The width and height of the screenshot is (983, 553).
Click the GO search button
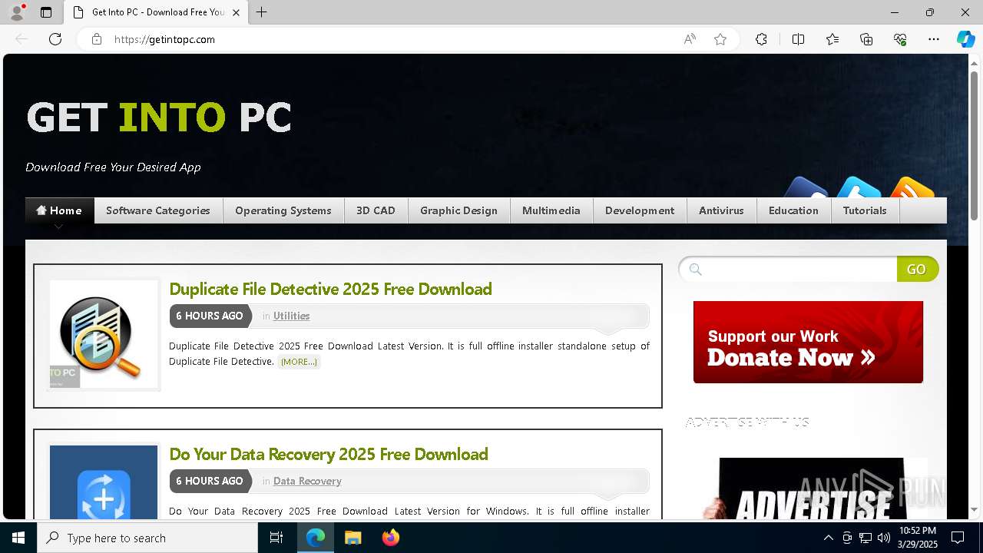(917, 269)
